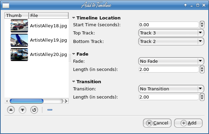Click the shade-up arrow in title bar
Image resolution: width=209 pixels, height=134 pixels.
(x=185, y=5)
